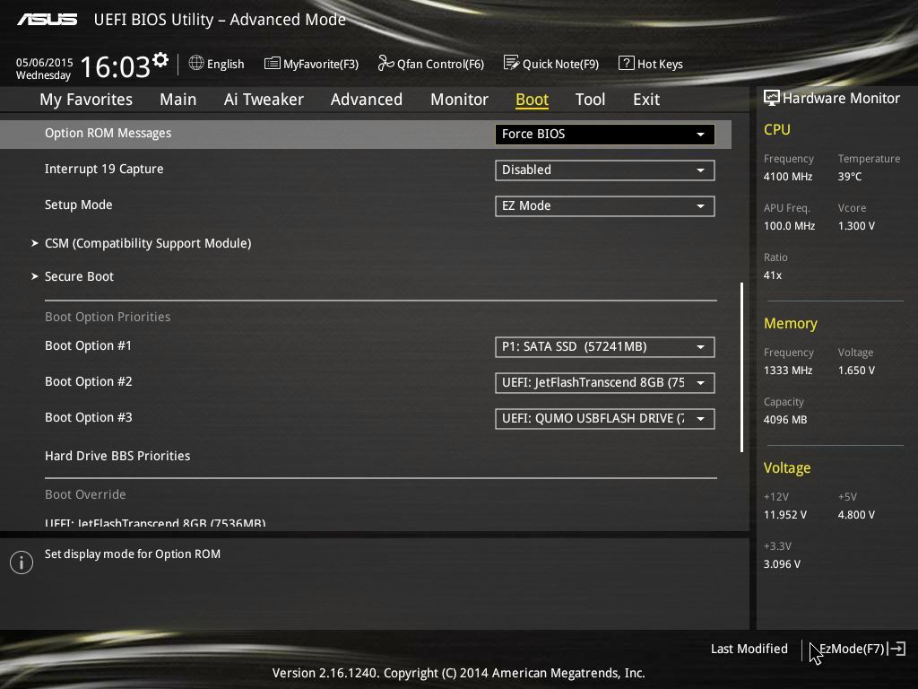Open the Boot Option #1 dropdown

(x=604, y=347)
